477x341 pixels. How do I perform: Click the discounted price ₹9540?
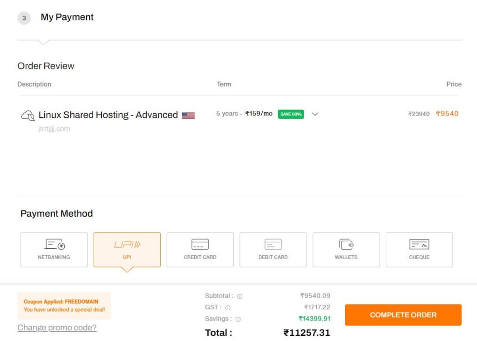(447, 114)
